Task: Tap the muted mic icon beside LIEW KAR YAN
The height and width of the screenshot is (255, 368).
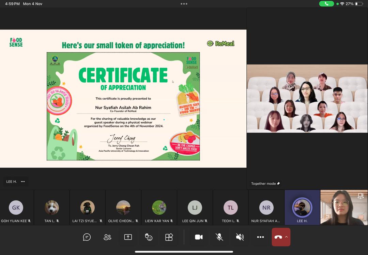Action: coord(171,221)
